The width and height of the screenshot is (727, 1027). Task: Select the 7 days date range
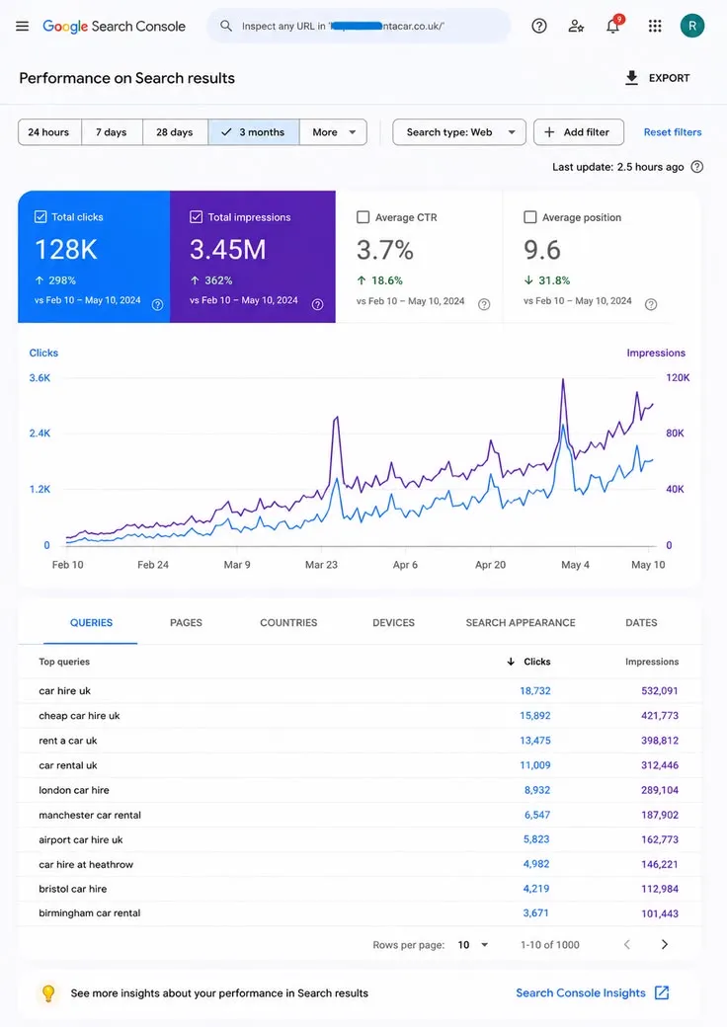(x=112, y=132)
